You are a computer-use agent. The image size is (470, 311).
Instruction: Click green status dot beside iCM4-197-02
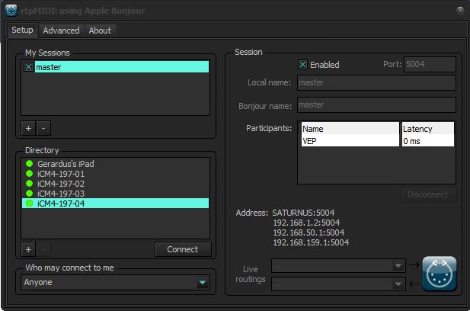(x=30, y=184)
